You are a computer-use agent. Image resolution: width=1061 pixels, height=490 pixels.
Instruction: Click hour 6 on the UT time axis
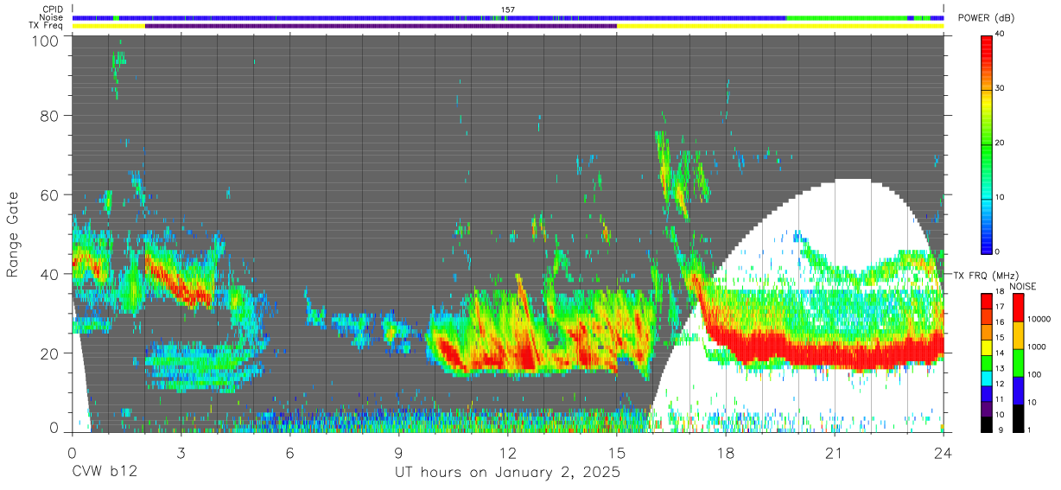click(289, 452)
